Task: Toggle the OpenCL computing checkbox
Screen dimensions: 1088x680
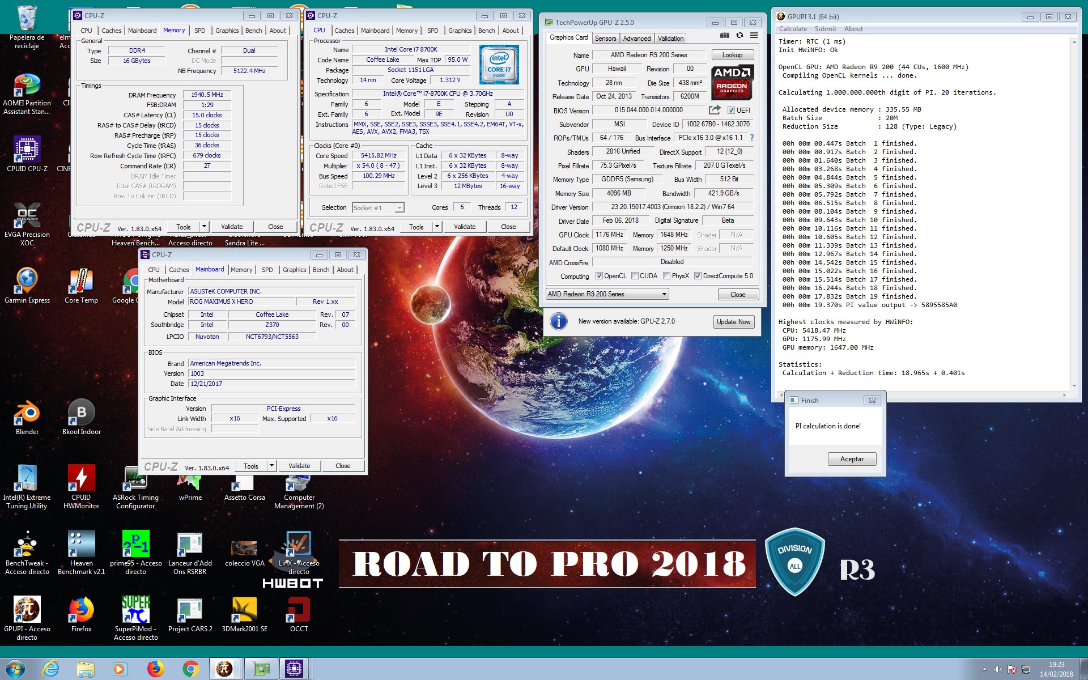Action: [599, 276]
